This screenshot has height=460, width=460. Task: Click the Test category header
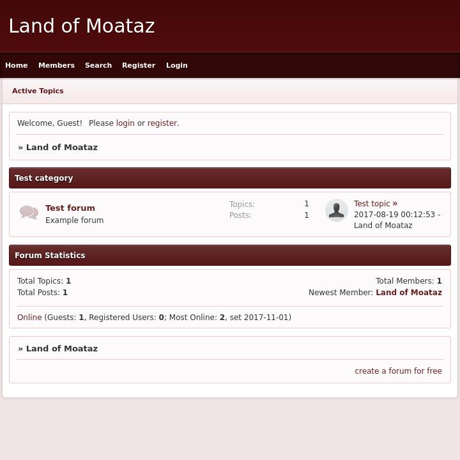pos(44,178)
